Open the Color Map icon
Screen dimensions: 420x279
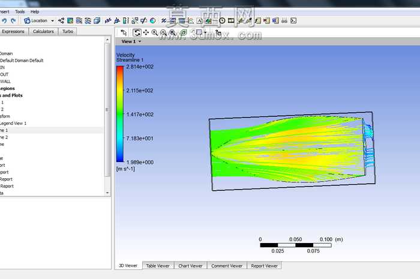coord(152,20)
